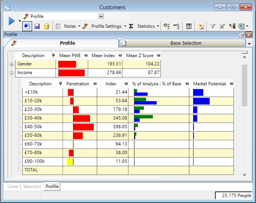Switch to the Cover bottom tab
Image resolution: width=256 pixels, height=203 pixels.
coord(12,186)
